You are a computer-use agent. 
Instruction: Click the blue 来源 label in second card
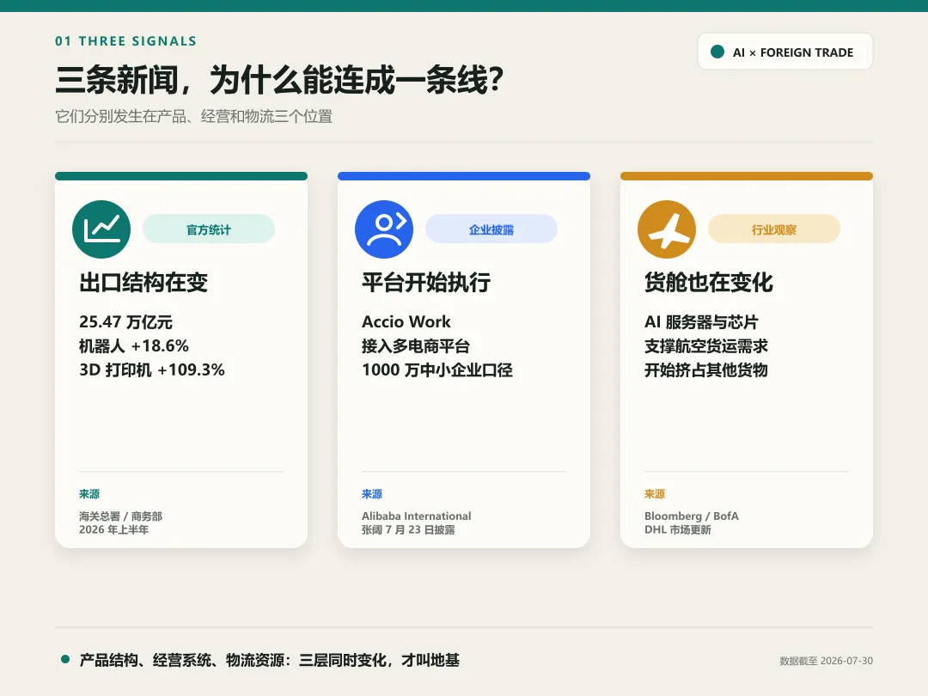pyautogui.click(x=372, y=493)
